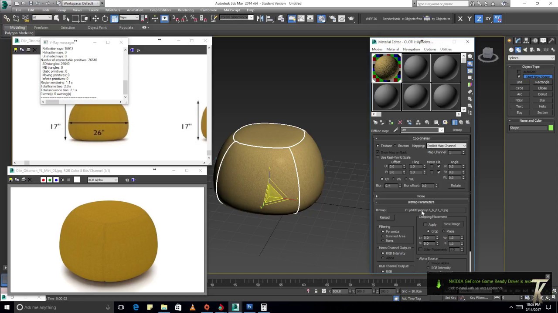Switch to the Object Paint ribbon tab
558x313 pixels.
tap(97, 27)
